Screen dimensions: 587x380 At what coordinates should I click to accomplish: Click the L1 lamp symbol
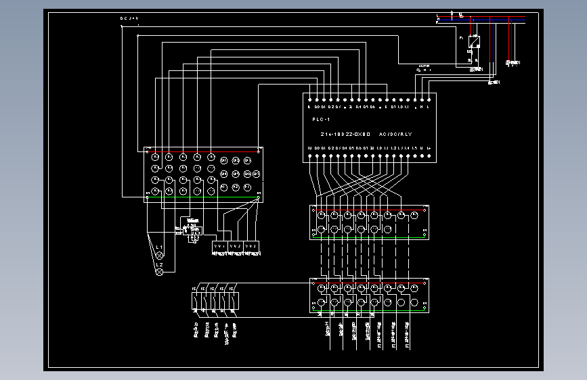point(160,256)
